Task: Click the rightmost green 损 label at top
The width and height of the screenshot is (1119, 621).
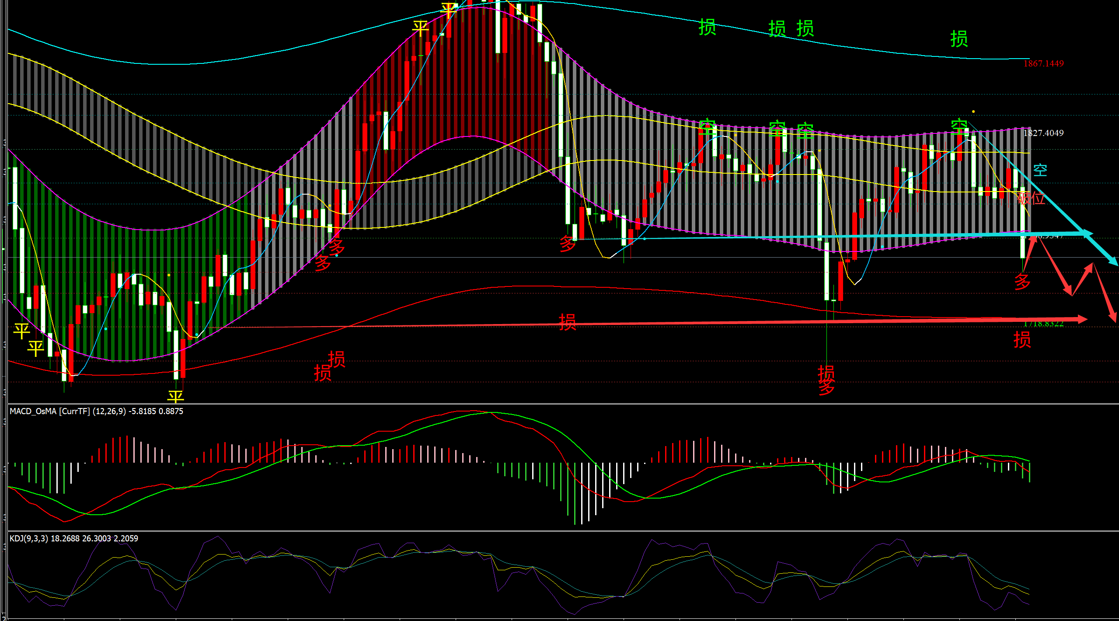Action: [959, 39]
